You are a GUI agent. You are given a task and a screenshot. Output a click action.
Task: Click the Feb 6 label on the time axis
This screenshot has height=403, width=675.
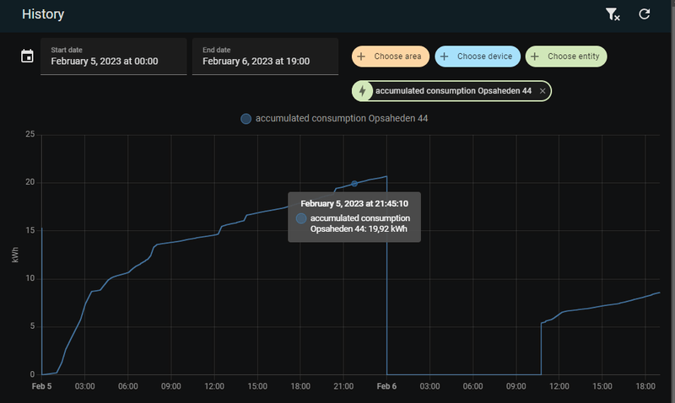[386, 386]
